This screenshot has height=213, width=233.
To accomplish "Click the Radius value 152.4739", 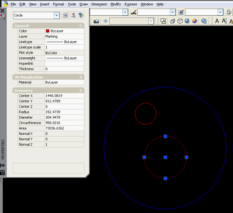I will click(x=65, y=112).
